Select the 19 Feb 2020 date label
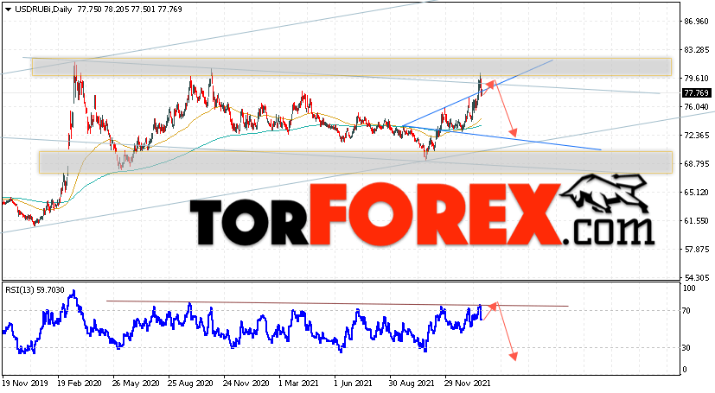The image size is (715, 393). click(x=80, y=383)
